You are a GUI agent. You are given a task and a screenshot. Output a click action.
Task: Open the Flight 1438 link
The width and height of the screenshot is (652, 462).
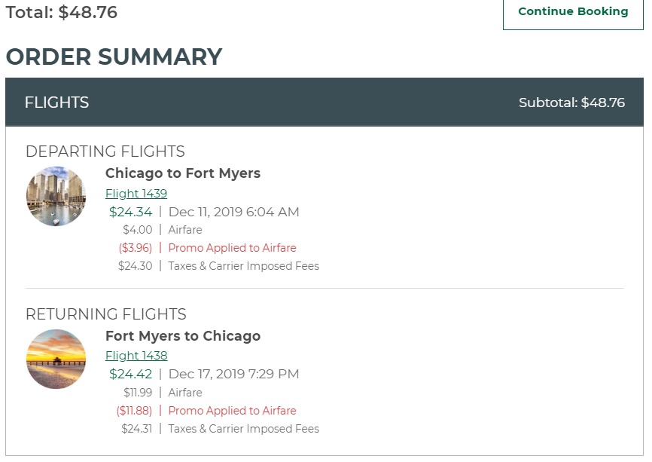click(136, 356)
